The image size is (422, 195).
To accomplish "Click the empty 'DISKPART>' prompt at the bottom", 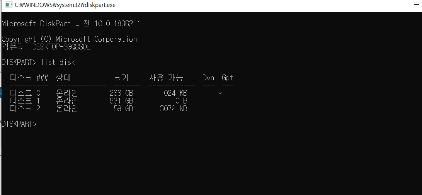I will (x=19, y=124).
